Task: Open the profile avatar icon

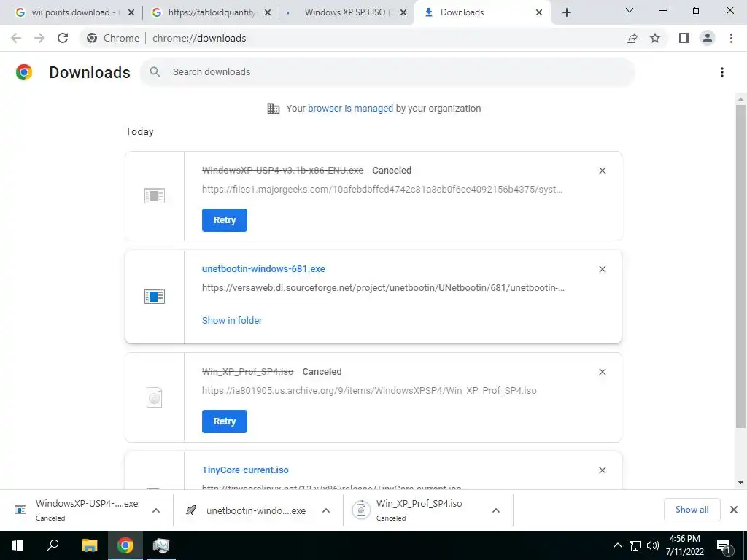Action: coord(708,38)
